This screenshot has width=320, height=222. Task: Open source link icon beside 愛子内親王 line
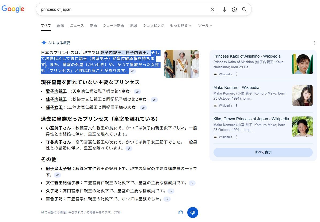[138, 92]
